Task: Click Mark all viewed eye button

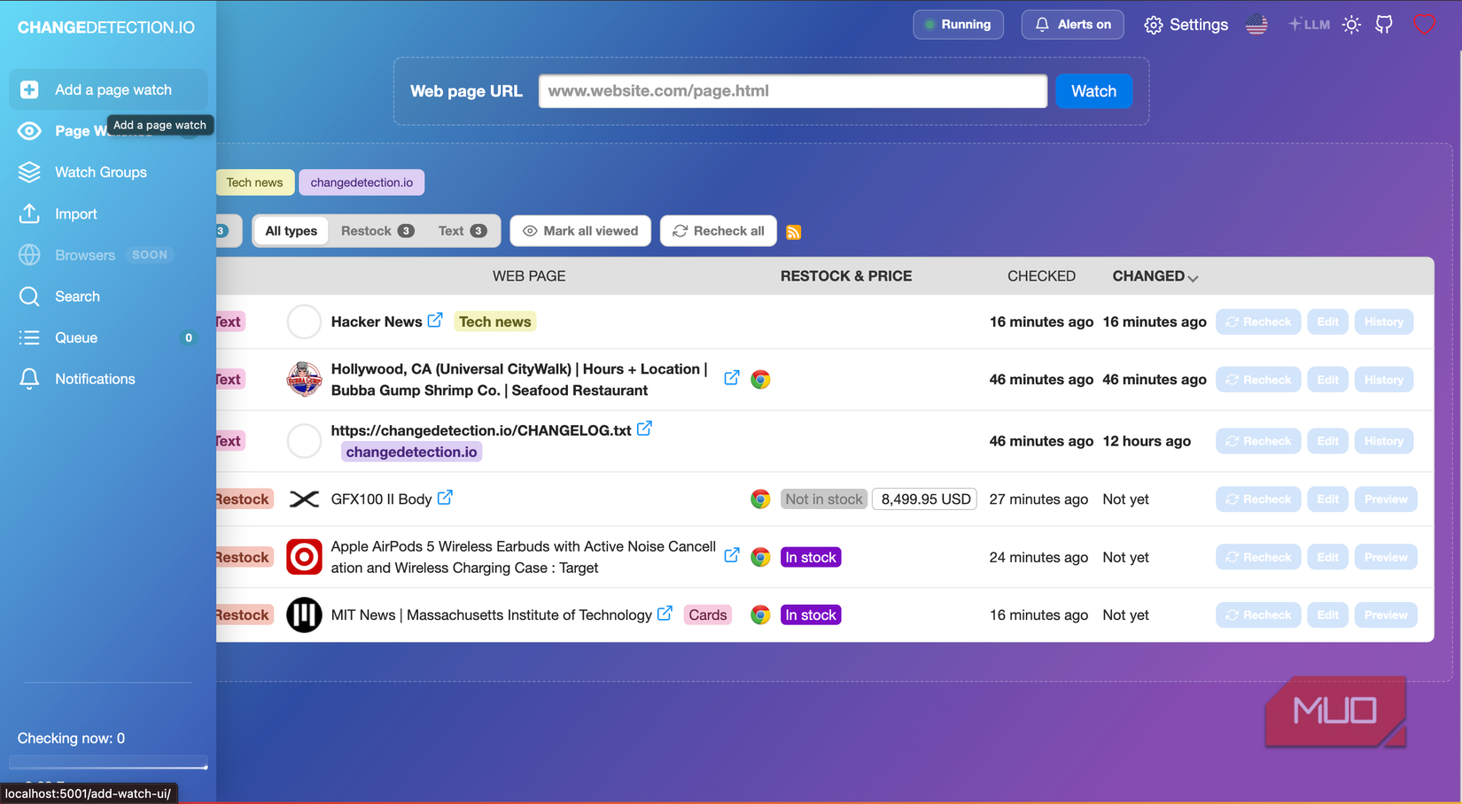Action: coord(580,231)
